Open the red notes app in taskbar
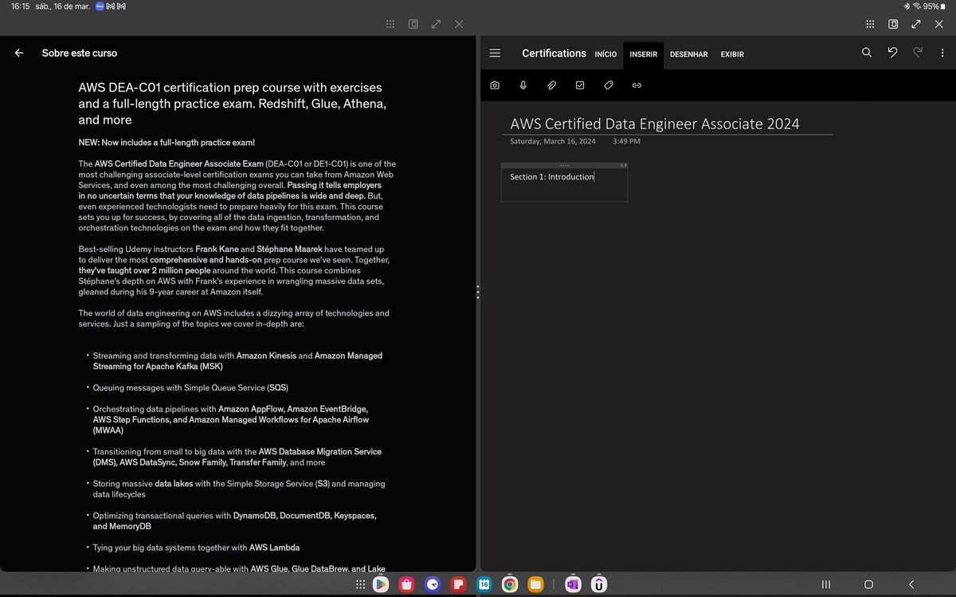956x597 pixels. click(458, 585)
